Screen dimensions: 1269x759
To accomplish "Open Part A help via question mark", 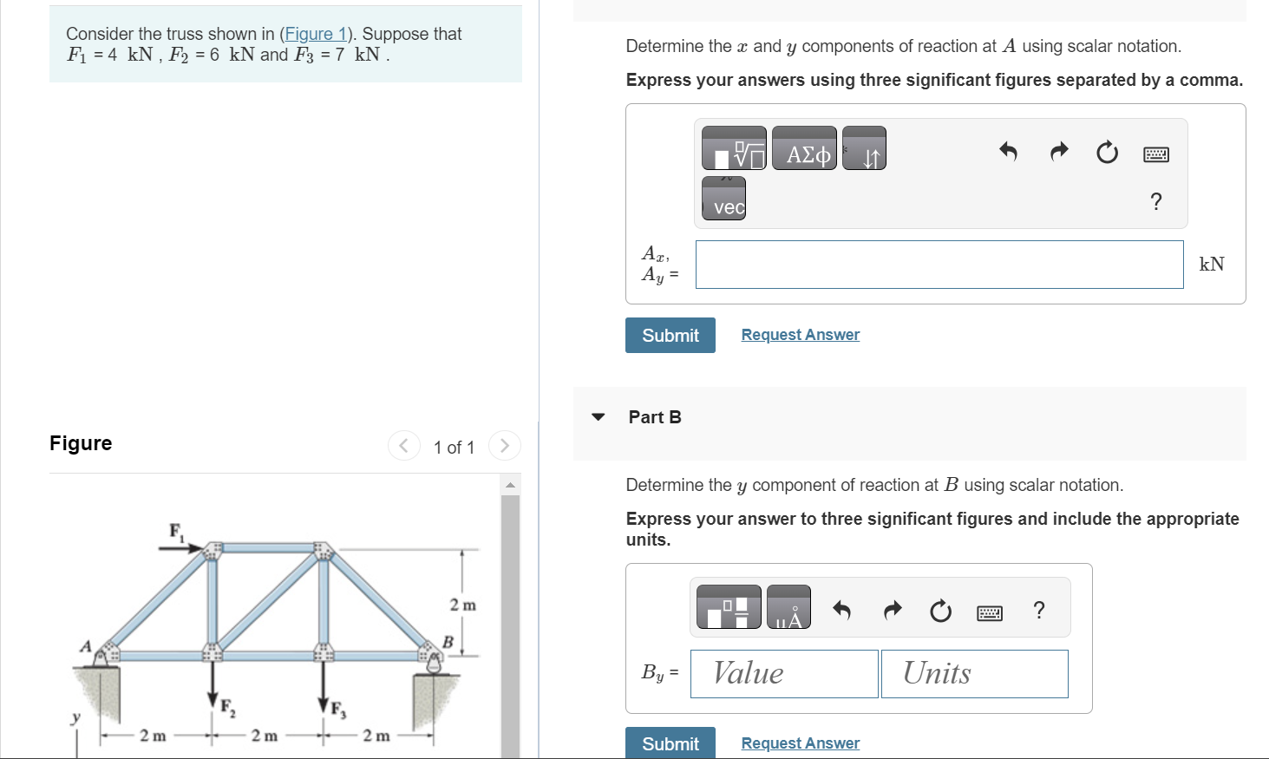I will click(1156, 201).
